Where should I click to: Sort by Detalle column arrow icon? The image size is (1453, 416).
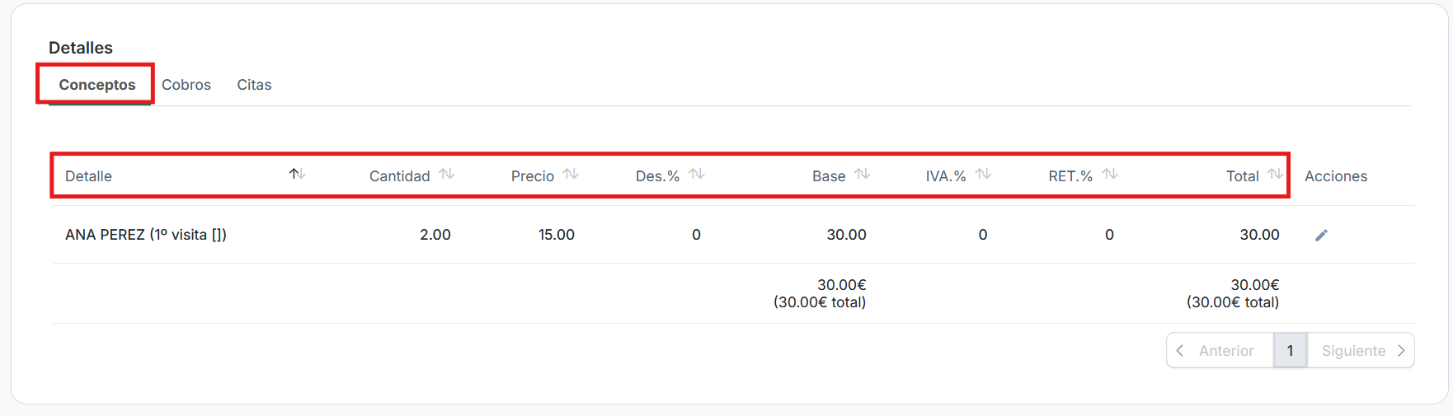tap(297, 174)
